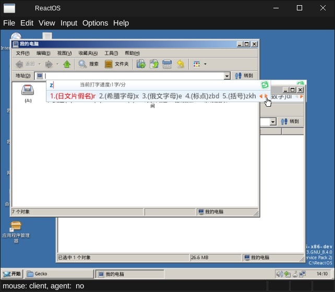Click the IME composition text 'z'

click(51, 85)
